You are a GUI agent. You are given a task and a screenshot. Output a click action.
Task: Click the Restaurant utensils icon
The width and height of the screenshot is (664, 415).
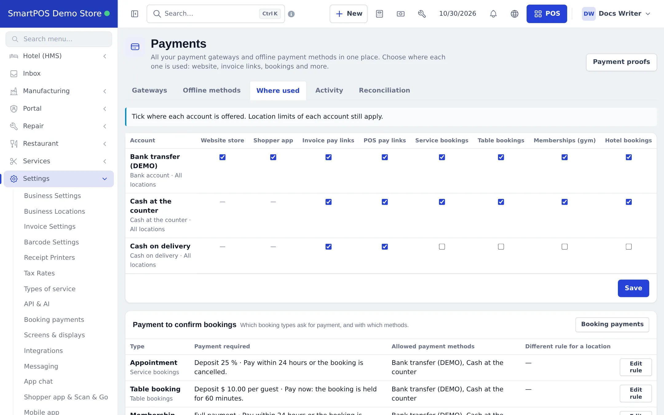tap(14, 144)
